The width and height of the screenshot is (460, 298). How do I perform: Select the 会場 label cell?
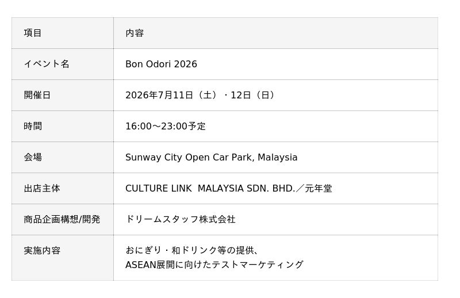tap(63, 158)
